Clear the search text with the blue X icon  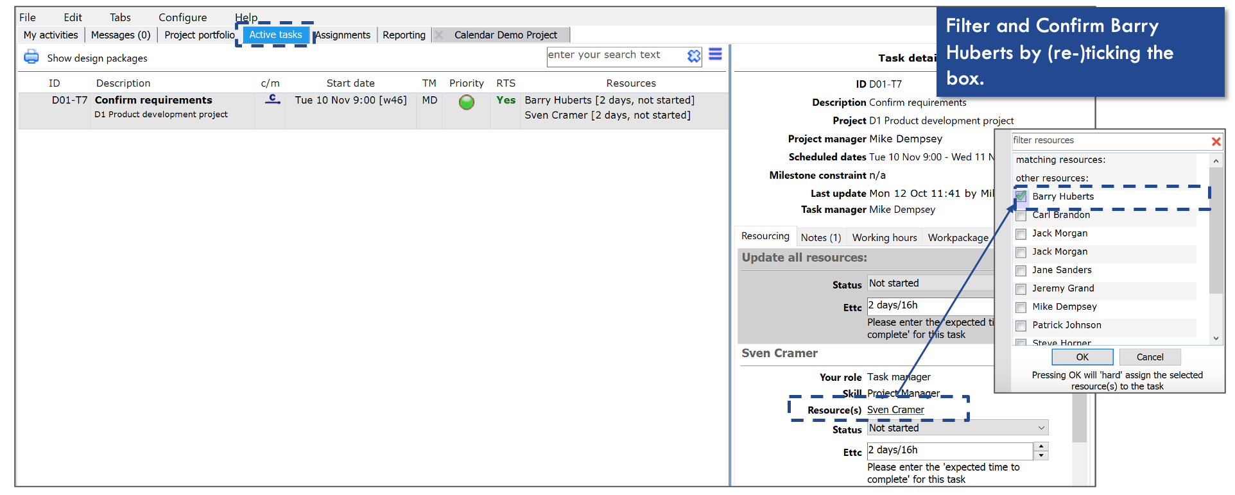tap(693, 56)
